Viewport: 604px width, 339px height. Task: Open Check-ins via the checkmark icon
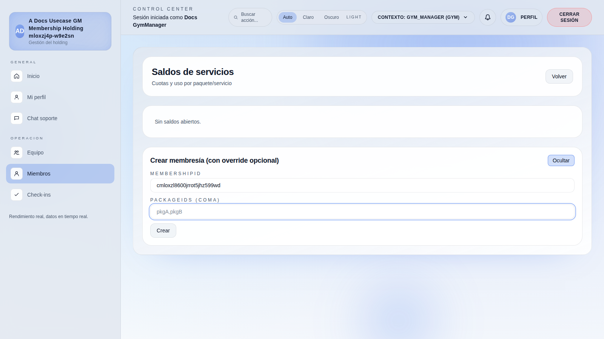(x=17, y=195)
